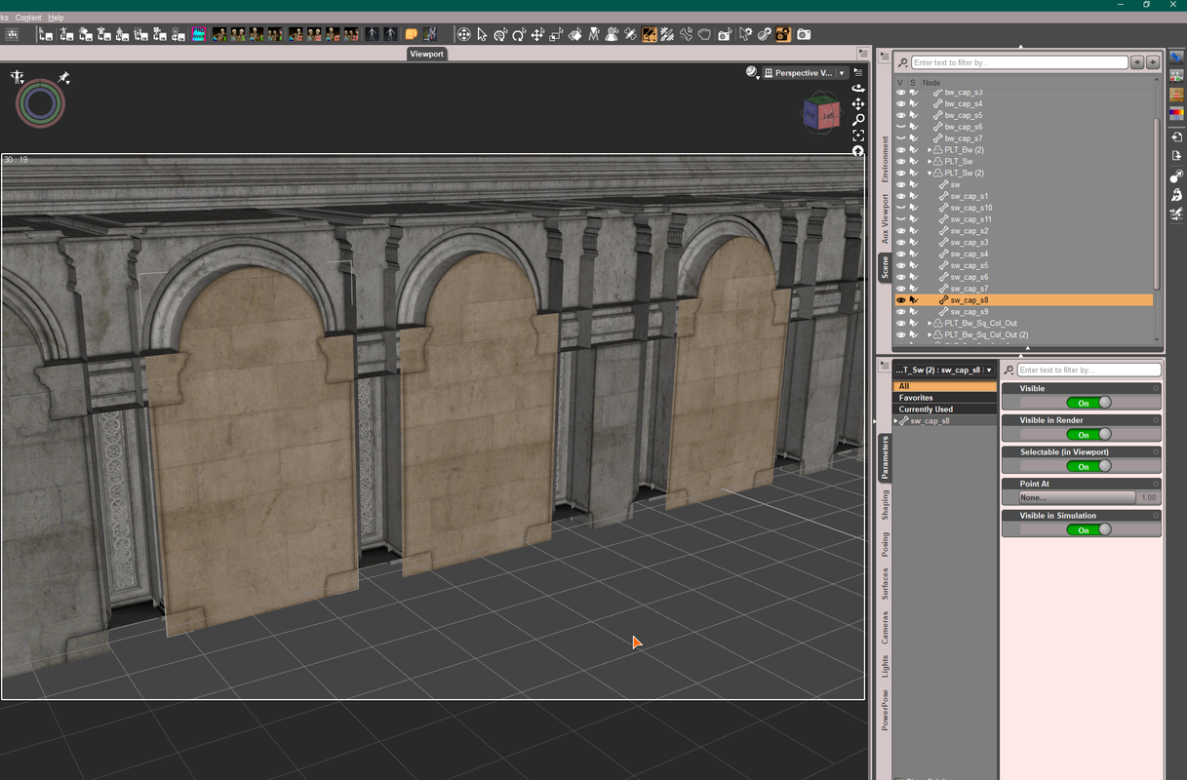Click the frame/zoom magnifier viewport control
The width and height of the screenshot is (1187, 780).
(858, 120)
